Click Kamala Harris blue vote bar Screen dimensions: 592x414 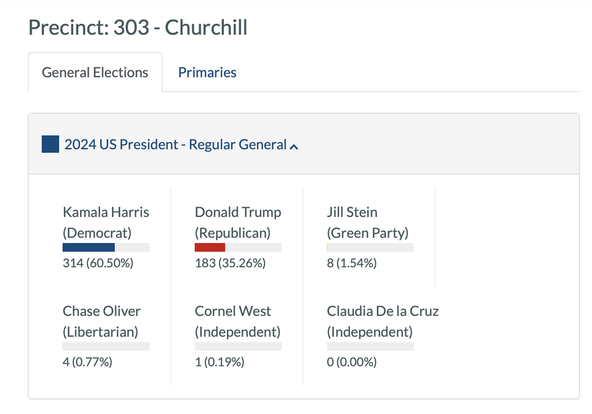pos(89,247)
